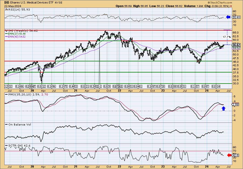The width and height of the screenshot is (243, 169).
Task: Click the 37.5 price axis label
Action: [x=235, y=73]
